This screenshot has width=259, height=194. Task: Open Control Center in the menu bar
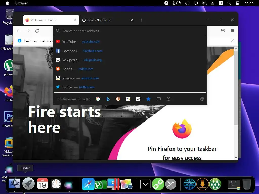(237, 3)
